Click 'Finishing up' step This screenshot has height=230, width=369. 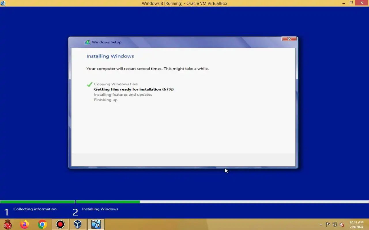point(106,100)
